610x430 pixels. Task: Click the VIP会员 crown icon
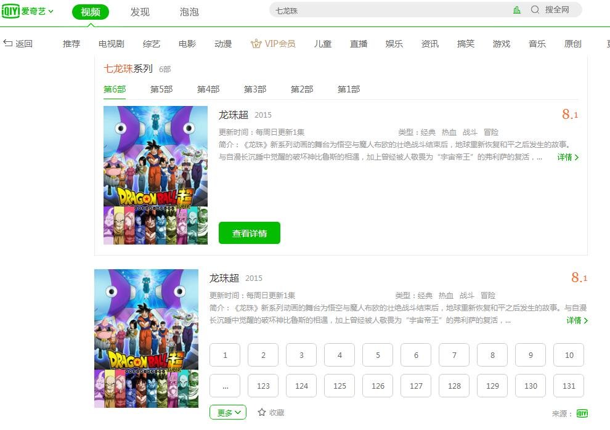255,43
